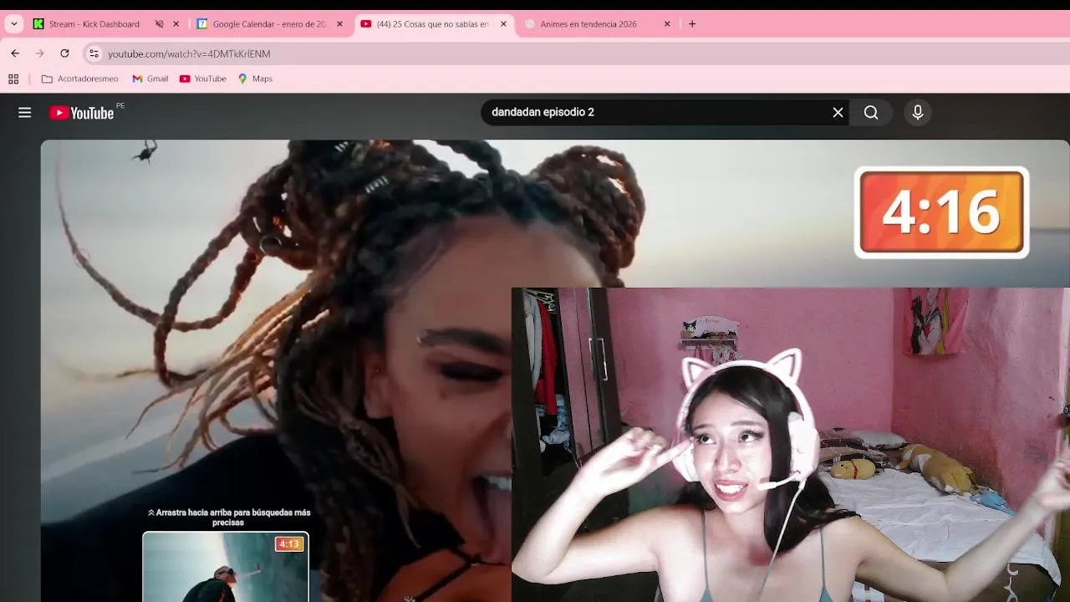This screenshot has height=602, width=1070.
Task: Click the 4:13 seek preview thumbnail
Action: [x=226, y=567]
